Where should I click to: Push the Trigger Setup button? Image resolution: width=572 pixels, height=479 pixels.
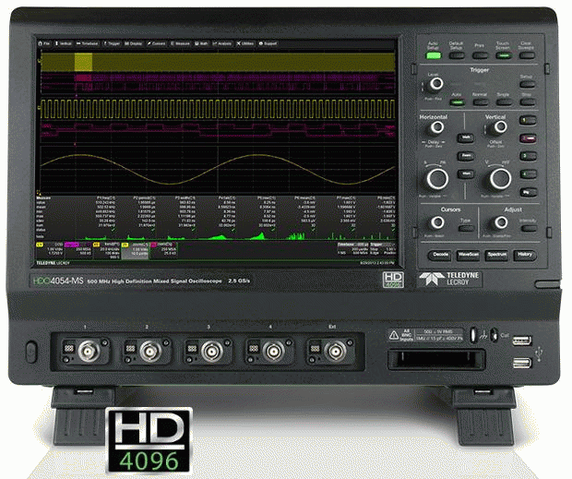pyautogui.click(x=527, y=84)
